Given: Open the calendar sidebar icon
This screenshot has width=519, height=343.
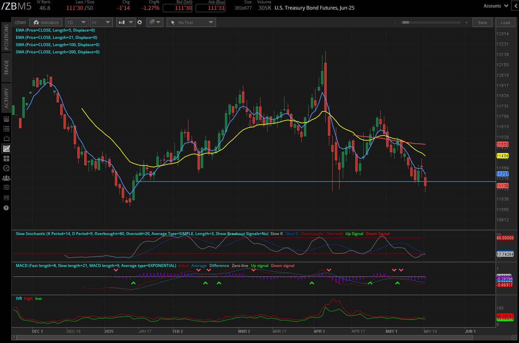Looking at the screenshot, I should 6,187.
